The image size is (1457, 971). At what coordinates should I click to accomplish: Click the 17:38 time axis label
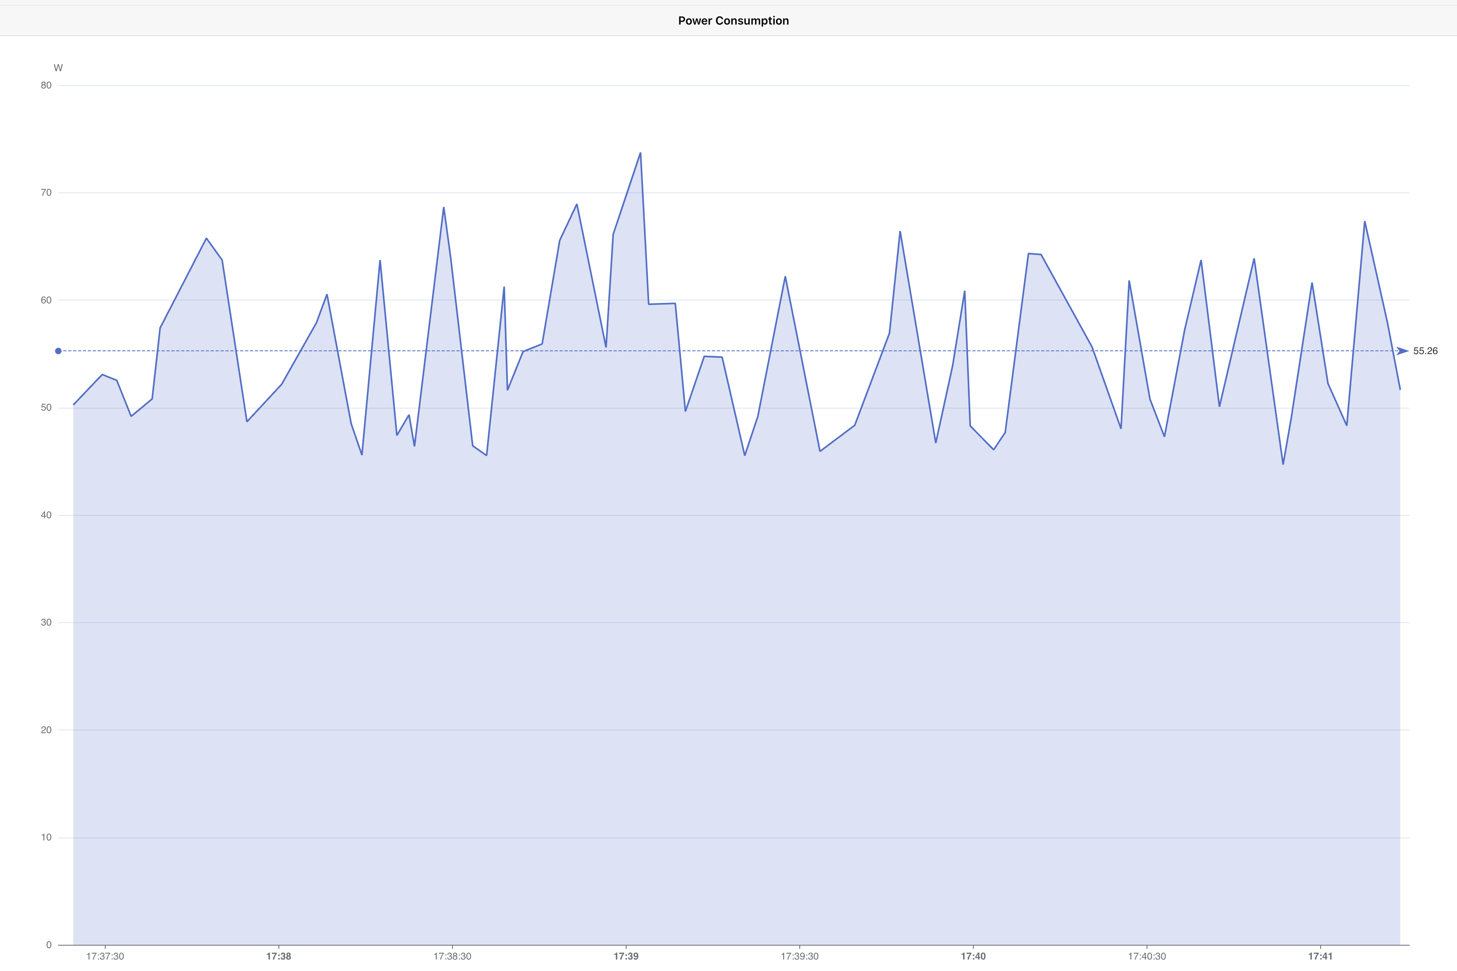pyautogui.click(x=279, y=956)
